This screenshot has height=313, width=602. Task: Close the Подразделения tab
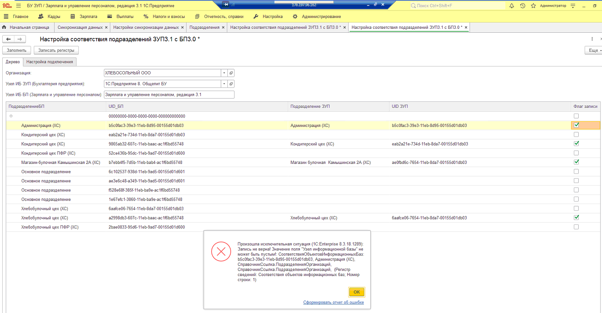tap(223, 28)
